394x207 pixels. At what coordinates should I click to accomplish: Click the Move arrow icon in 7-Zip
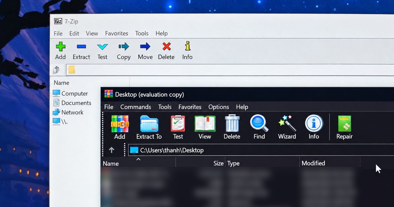pyautogui.click(x=145, y=46)
